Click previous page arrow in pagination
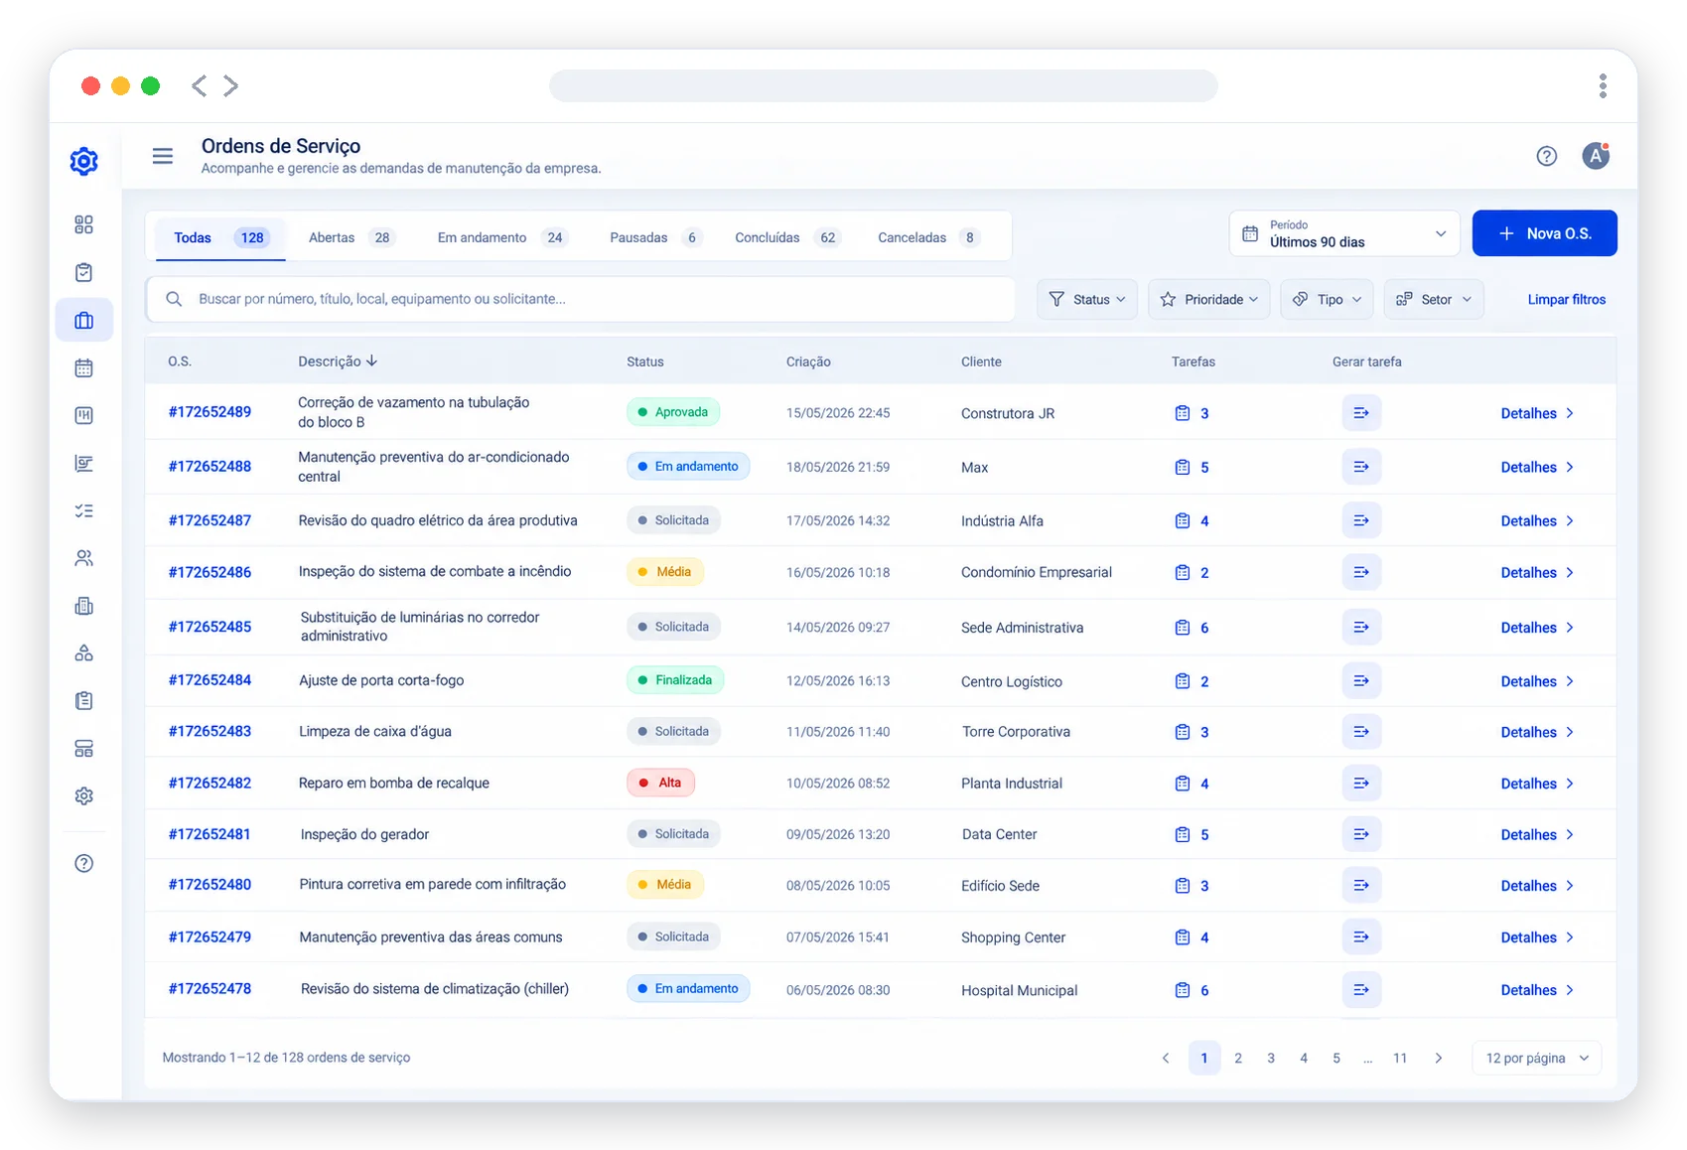Viewport: 1687px width, 1150px height. point(1166,1059)
